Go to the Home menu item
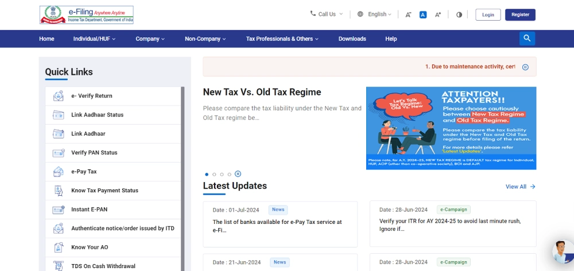574x271 pixels. pyautogui.click(x=46, y=39)
